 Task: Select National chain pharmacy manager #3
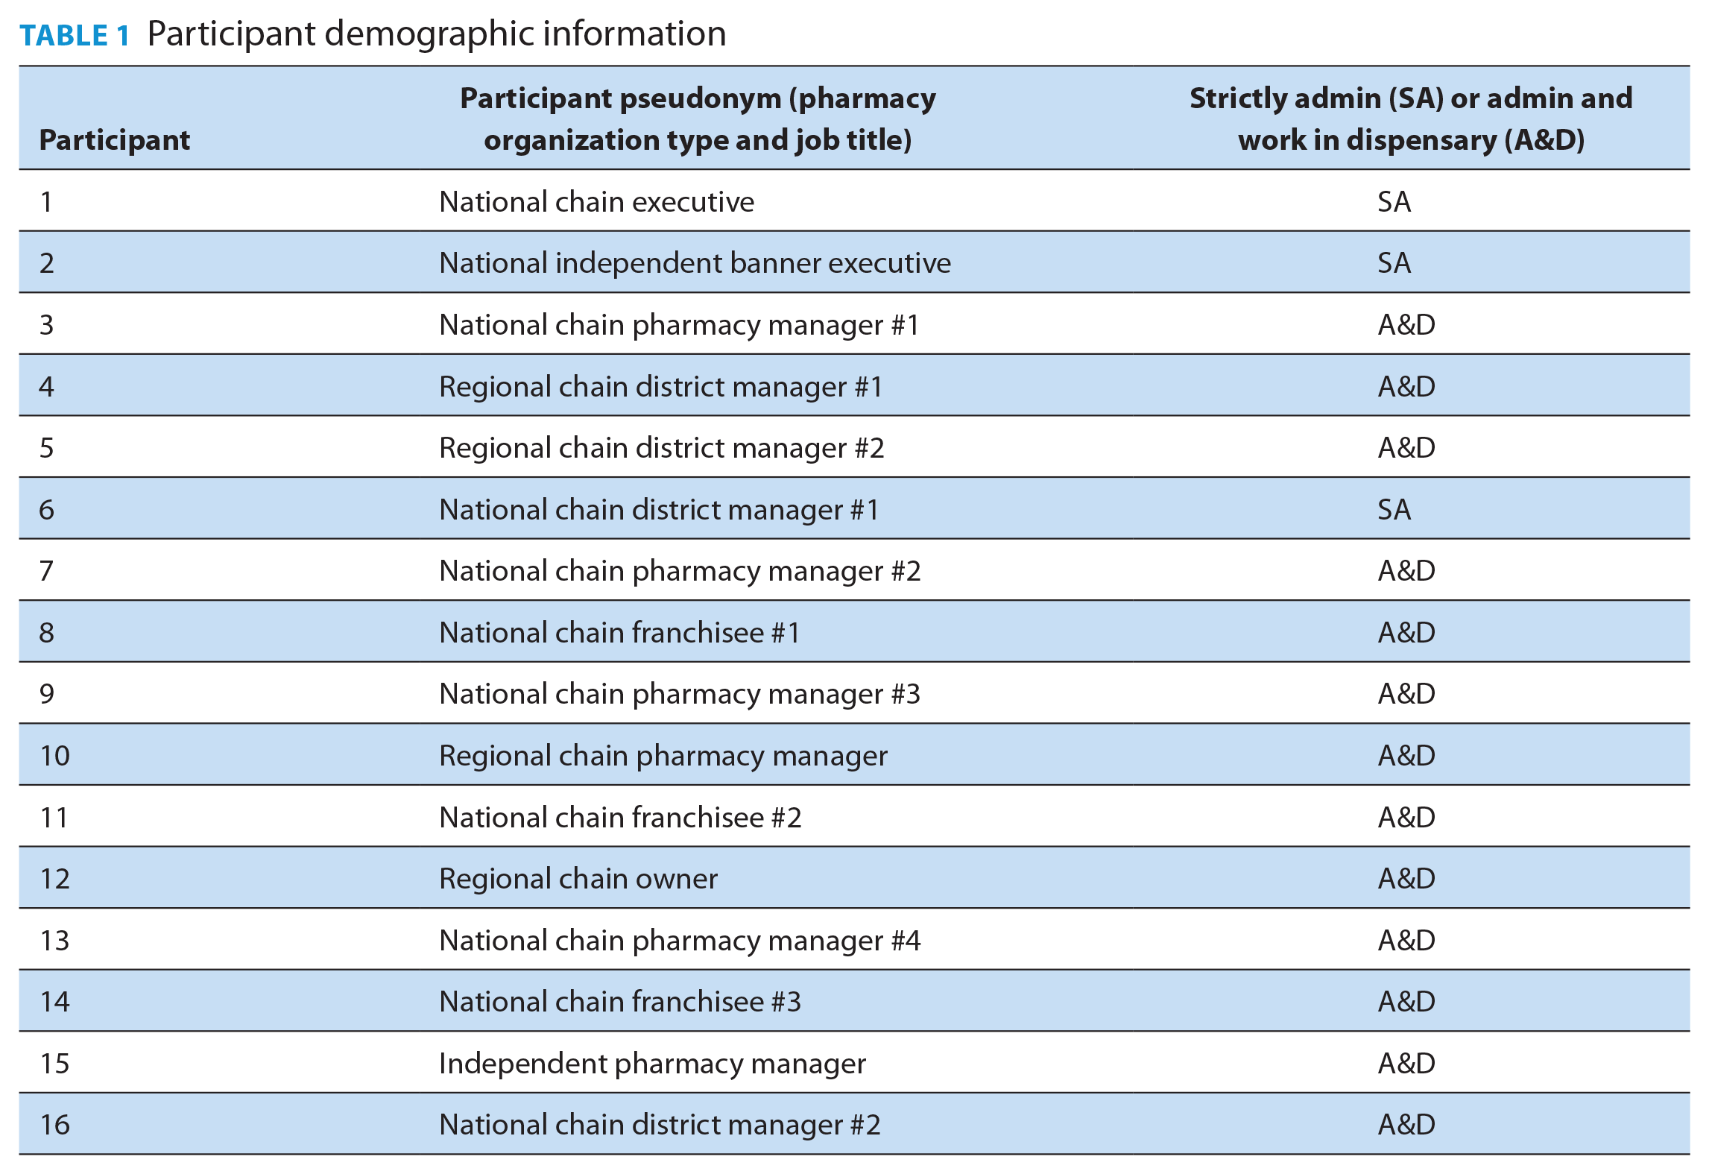point(680,693)
